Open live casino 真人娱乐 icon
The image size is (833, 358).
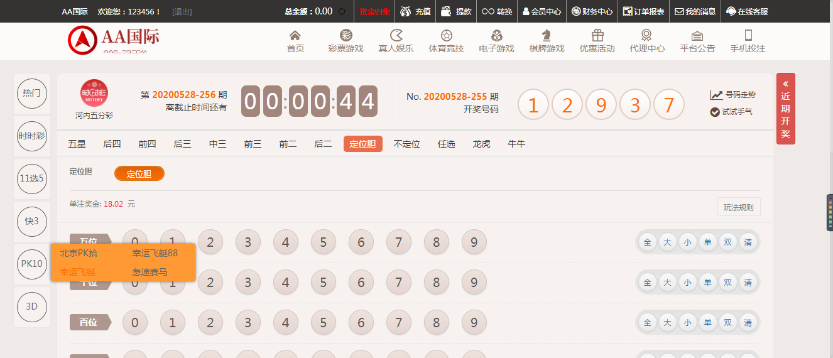(x=396, y=36)
